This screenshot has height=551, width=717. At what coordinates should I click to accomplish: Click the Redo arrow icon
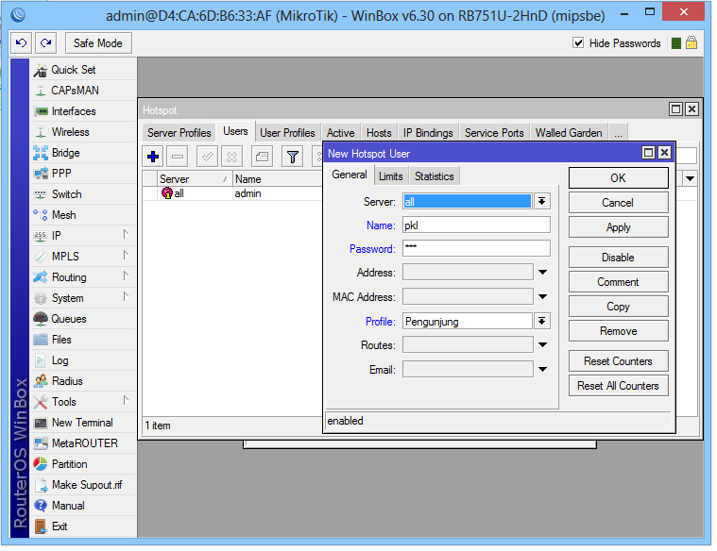point(45,43)
